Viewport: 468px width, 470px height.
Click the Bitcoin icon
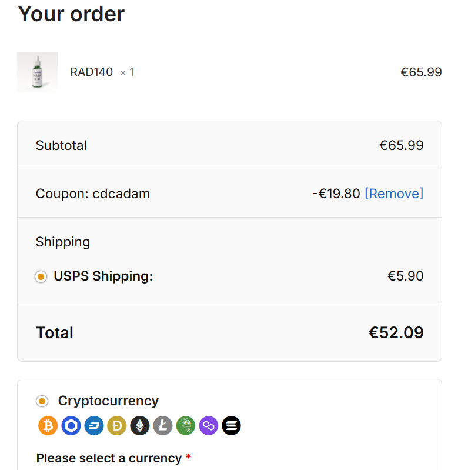click(x=48, y=425)
